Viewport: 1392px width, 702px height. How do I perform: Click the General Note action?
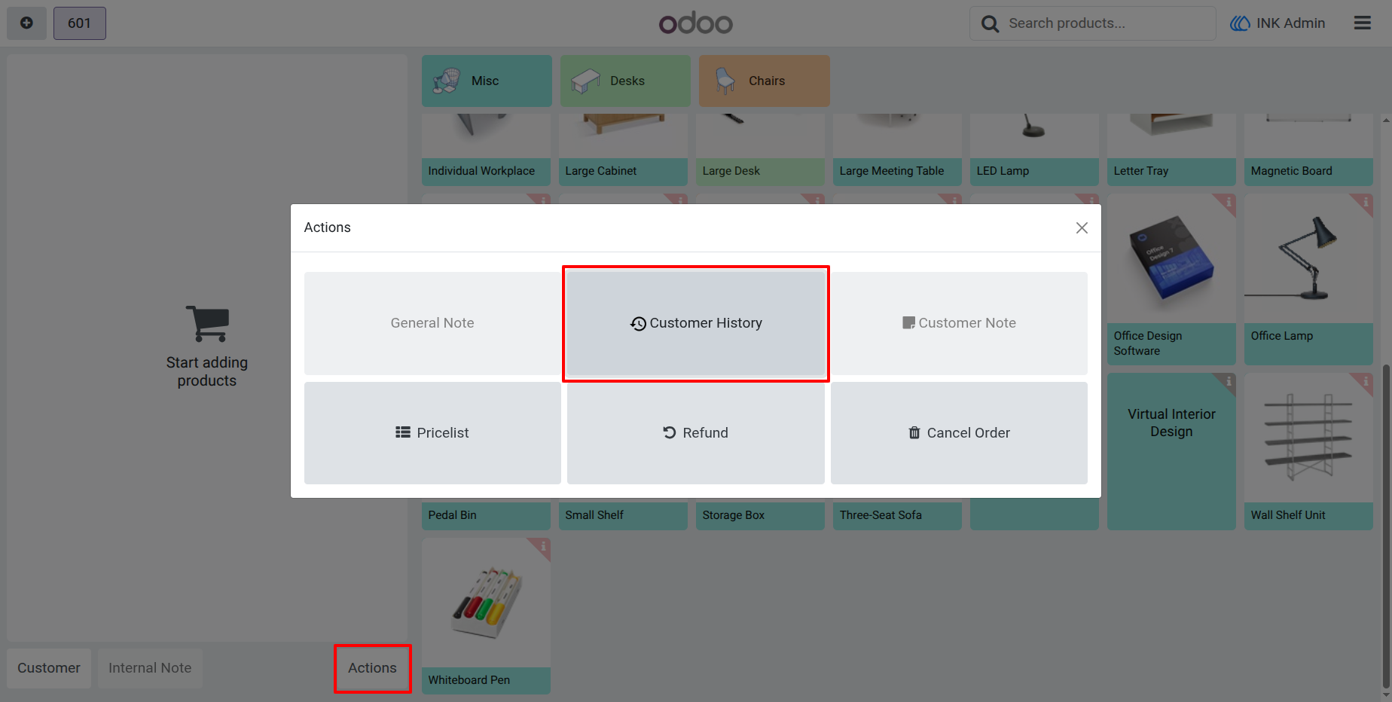coord(432,323)
